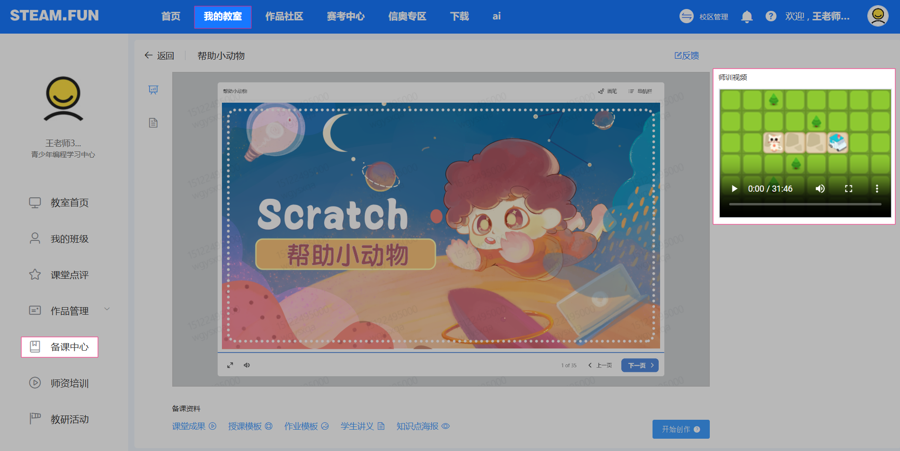This screenshot has width=900, height=451.
Task: Open the 授课模板 resource link
Action: (x=250, y=426)
